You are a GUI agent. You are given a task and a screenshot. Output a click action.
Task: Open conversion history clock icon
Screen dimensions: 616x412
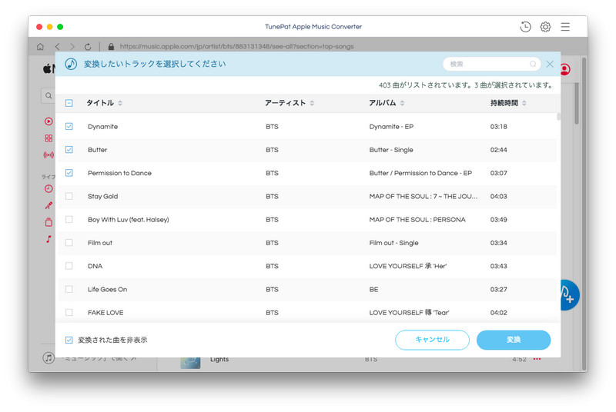click(x=525, y=27)
